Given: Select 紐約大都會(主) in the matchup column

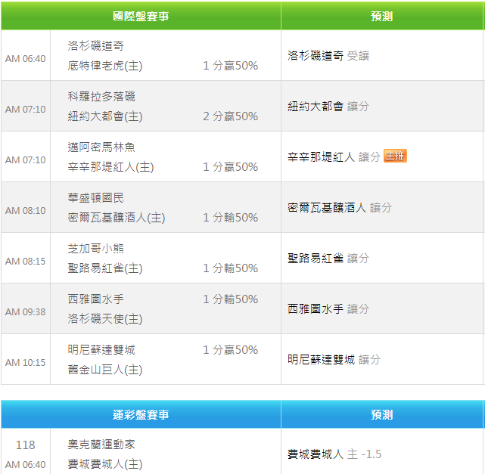Looking at the screenshot, I should click(105, 116).
